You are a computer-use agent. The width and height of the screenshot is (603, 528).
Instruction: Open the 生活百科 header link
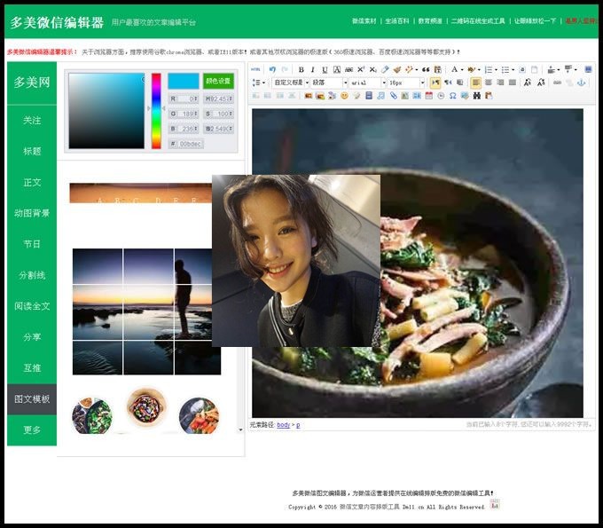pos(397,20)
